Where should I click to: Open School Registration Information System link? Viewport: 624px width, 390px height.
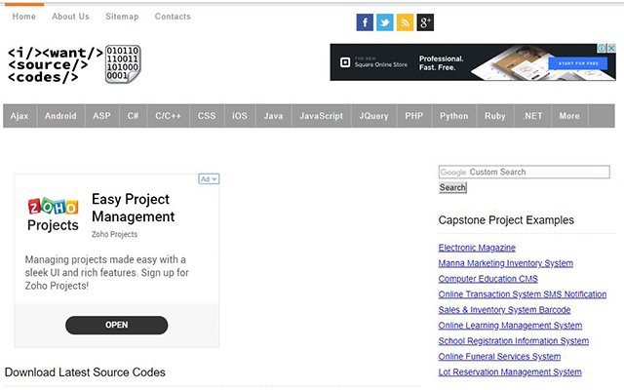coord(514,340)
